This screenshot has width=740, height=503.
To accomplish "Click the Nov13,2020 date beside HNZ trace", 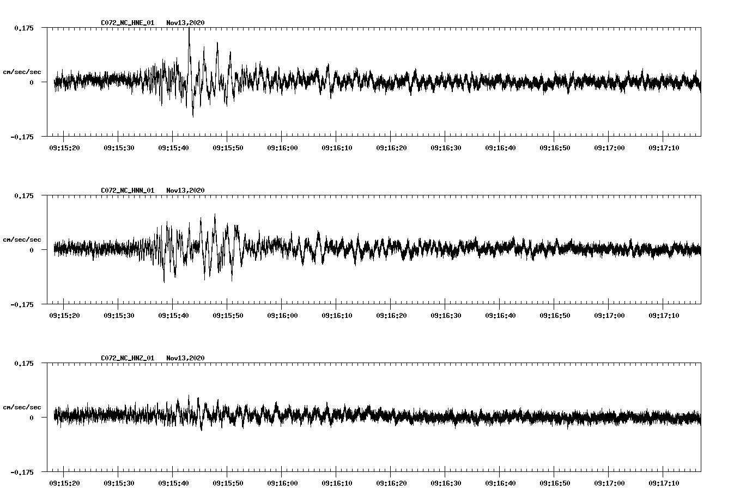I will coord(185,358).
